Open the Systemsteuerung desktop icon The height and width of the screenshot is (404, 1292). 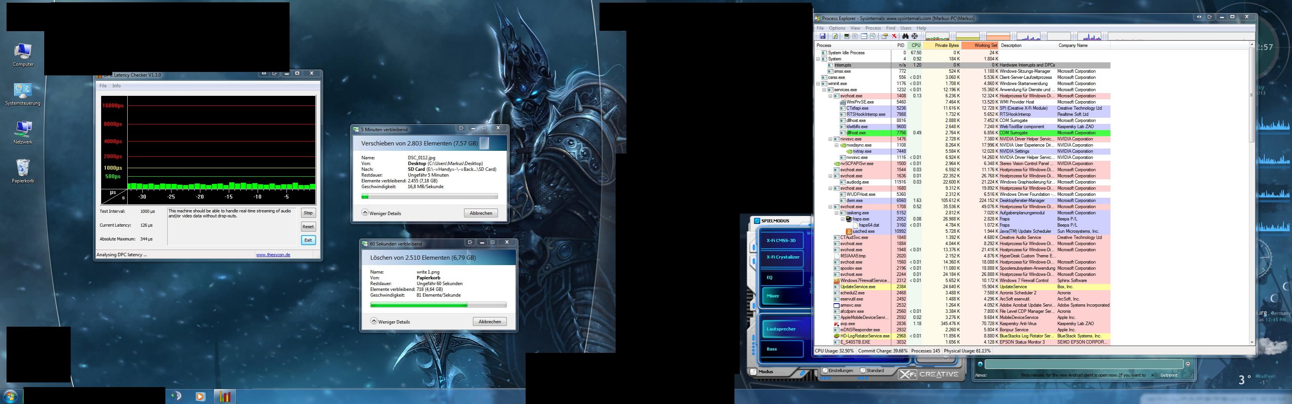(x=23, y=94)
